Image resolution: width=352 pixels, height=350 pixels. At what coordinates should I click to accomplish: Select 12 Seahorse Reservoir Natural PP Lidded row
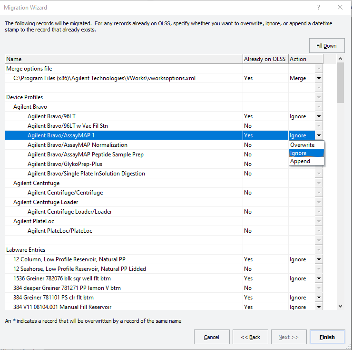click(164, 269)
